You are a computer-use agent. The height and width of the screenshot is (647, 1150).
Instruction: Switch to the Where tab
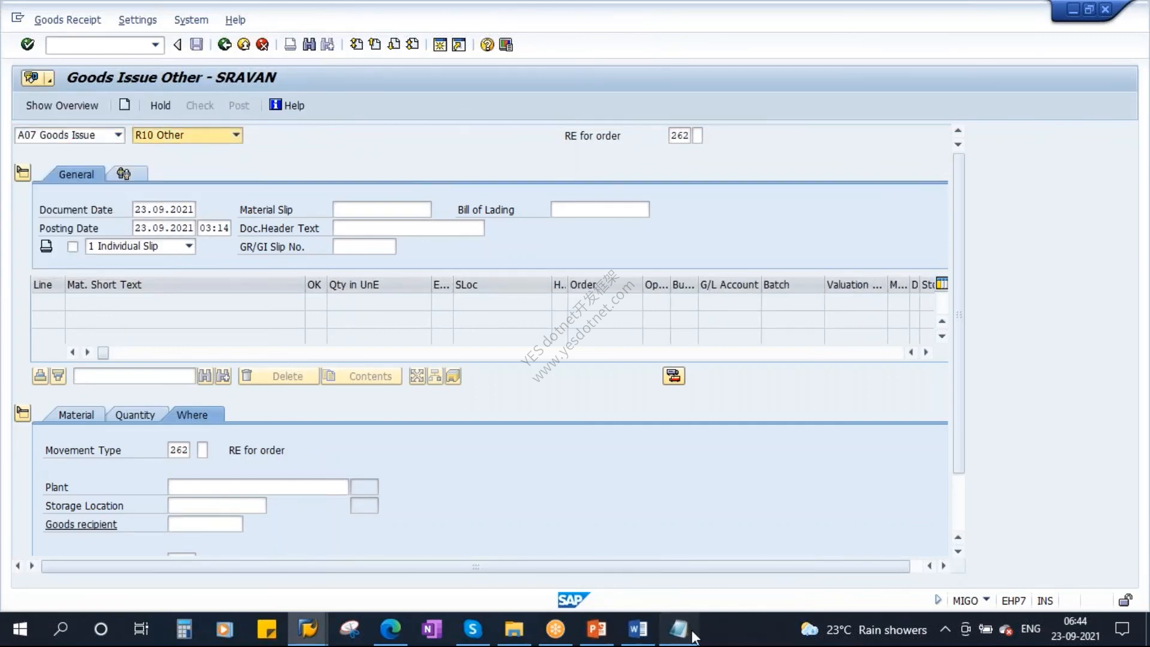click(192, 415)
